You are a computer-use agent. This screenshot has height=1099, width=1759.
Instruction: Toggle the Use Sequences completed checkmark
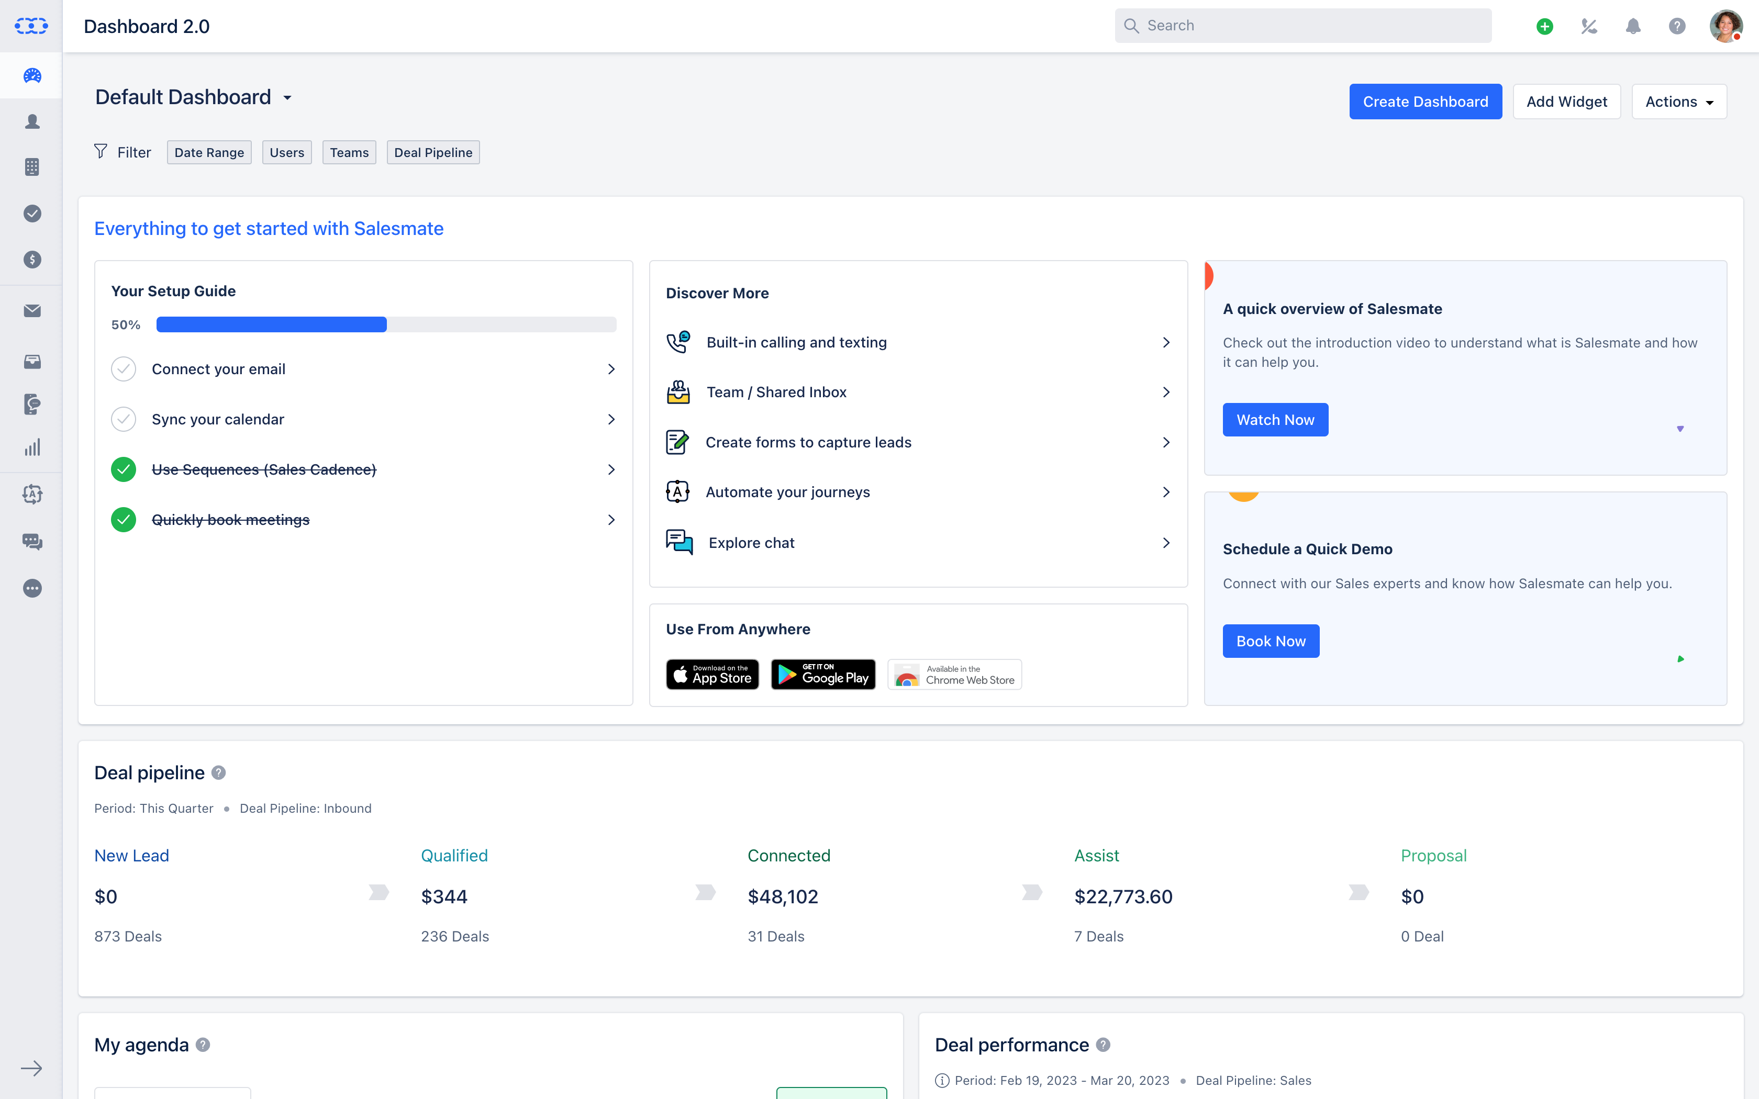pyautogui.click(x=124, y=469)
